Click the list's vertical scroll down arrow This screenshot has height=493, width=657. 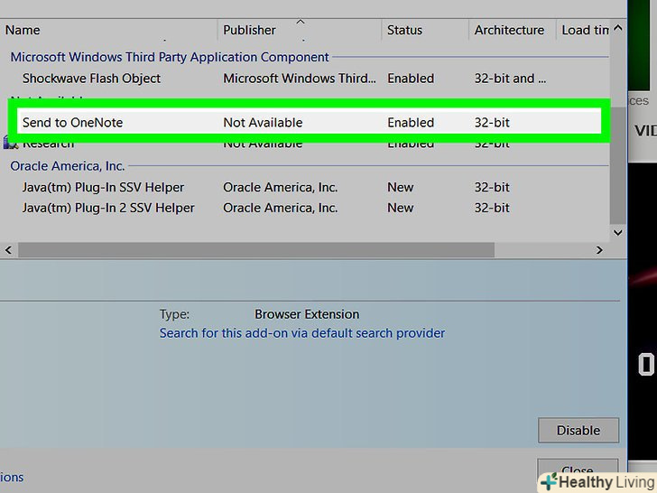(617, 232)
